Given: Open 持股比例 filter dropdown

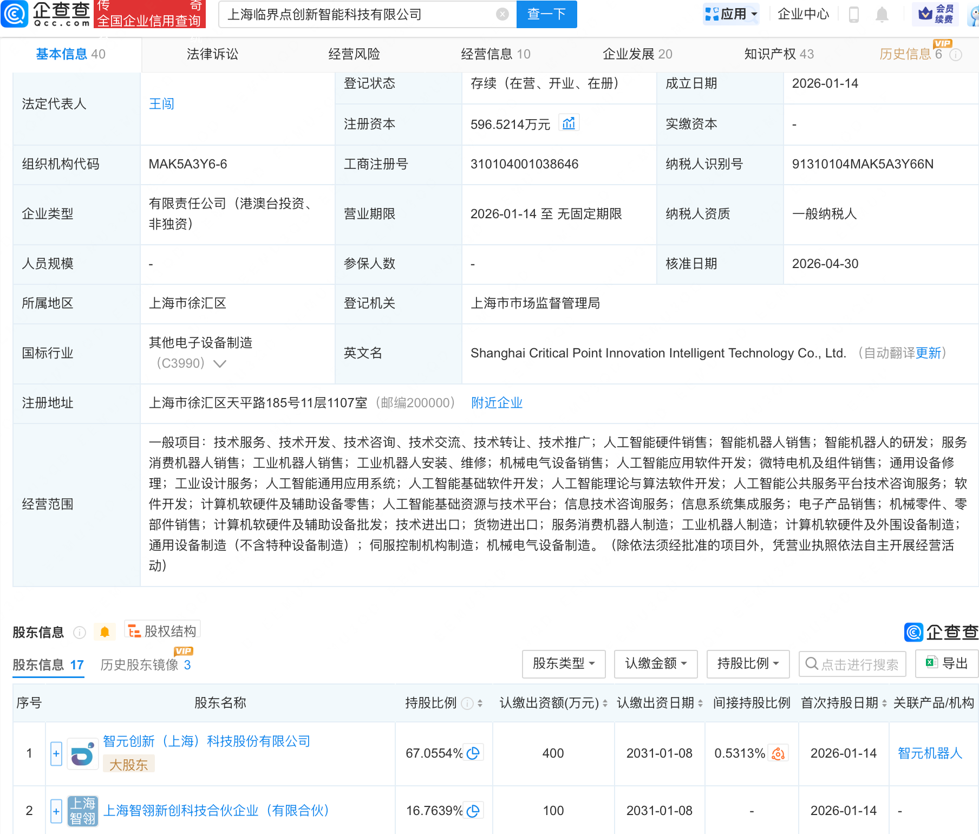Looking at the screenshot, I should point(748,664).
